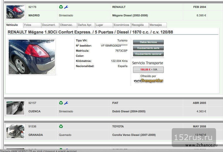Open the Daños Apr. tab
This screenshot has width=223, height=152.
86,25
